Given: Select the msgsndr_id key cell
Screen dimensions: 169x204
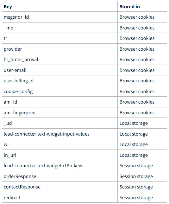Looking at the screenshot, I should [60, 17].
